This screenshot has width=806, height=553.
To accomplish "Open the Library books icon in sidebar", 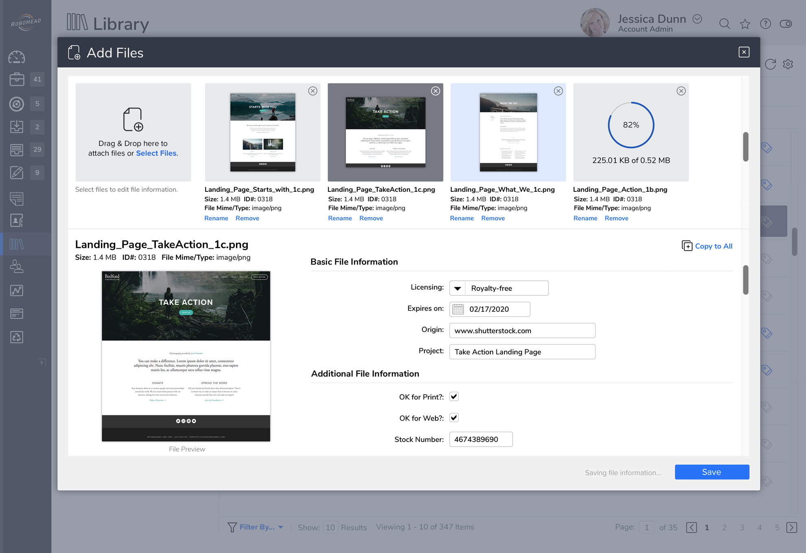I will [17, 244].
